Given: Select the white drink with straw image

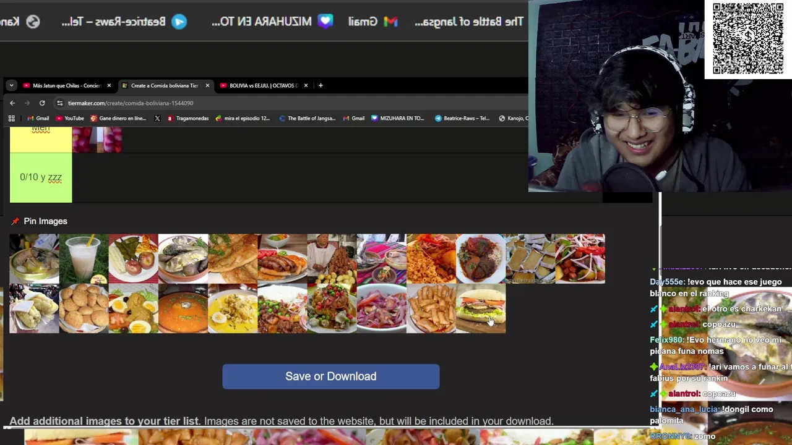Looking at the screenshot, I should [84, 258].
